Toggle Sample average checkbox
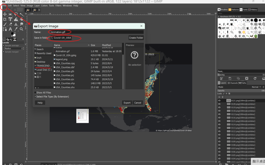Image resolution: width=265 pixels, height=165 pixels. click(3, 45)
